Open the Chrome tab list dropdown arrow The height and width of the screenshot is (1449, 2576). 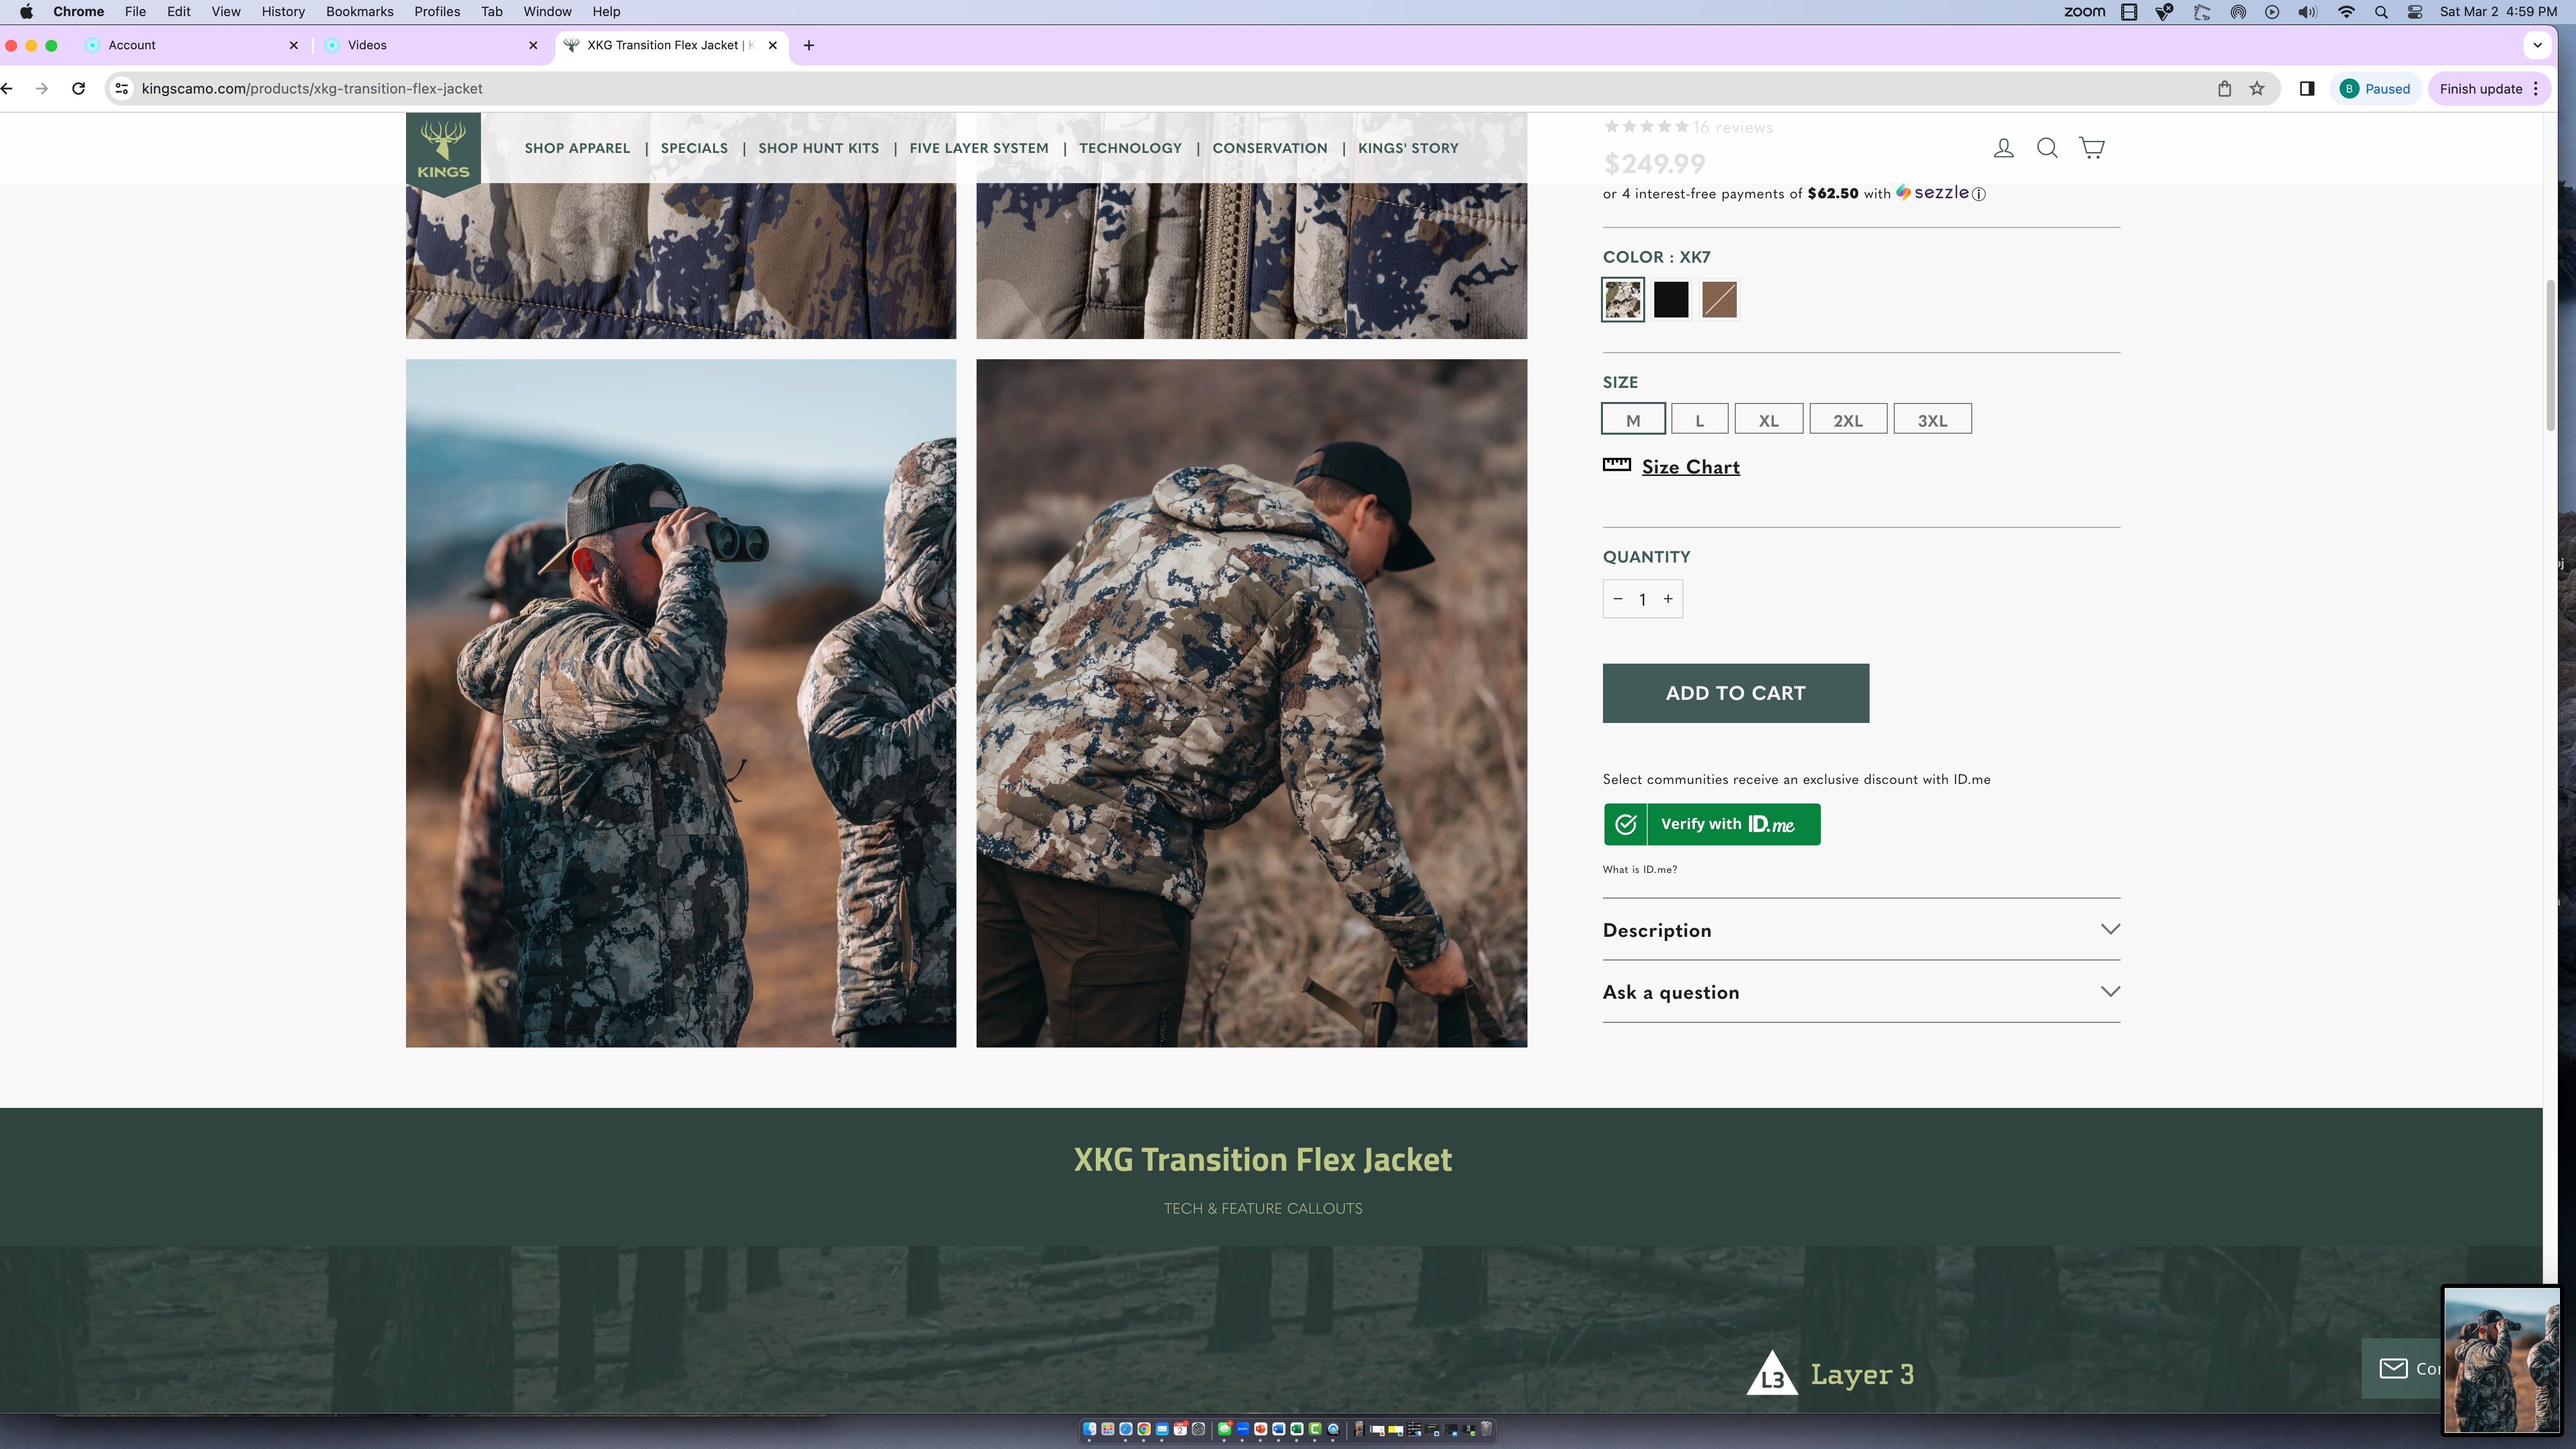[2537, 45]
